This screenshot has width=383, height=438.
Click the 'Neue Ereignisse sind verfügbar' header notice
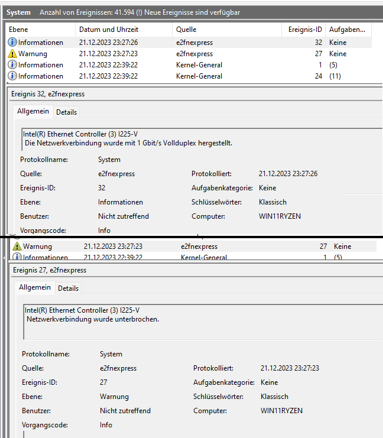tap(192, 12)
